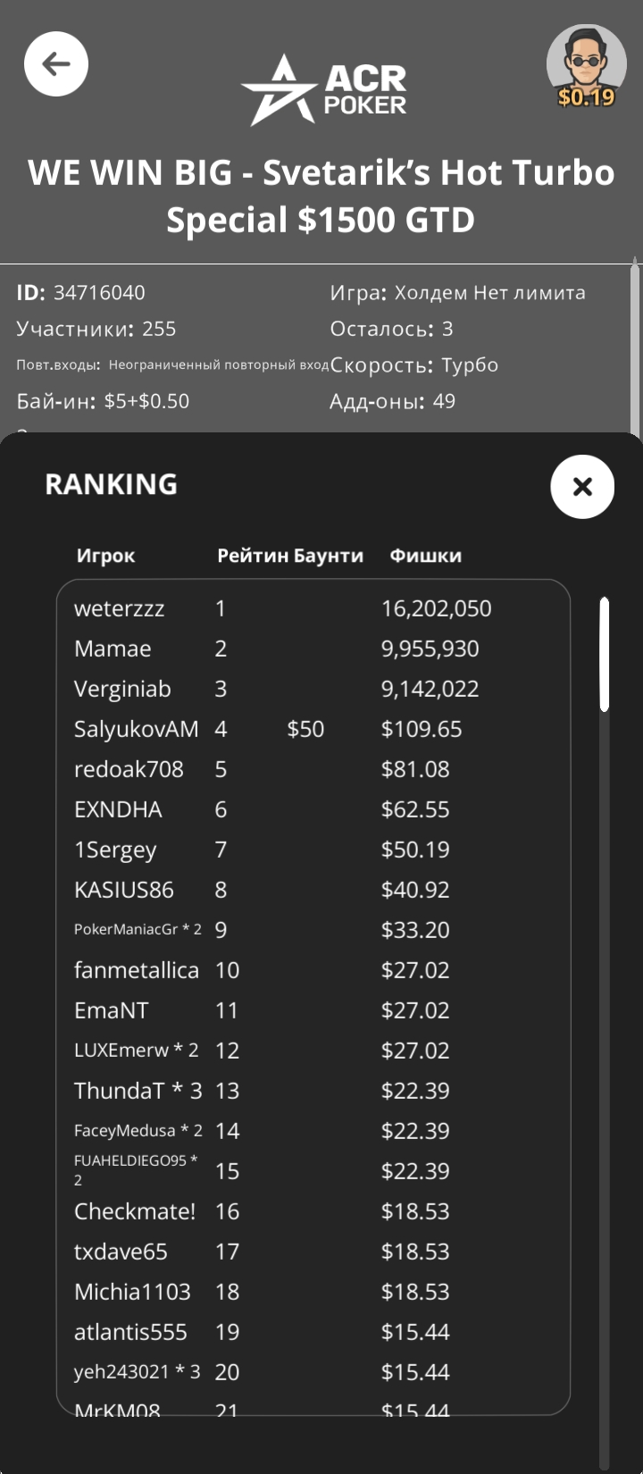The image size is (643, 1474).
Task: Open Verginiab player row
Action: point(122,690)
